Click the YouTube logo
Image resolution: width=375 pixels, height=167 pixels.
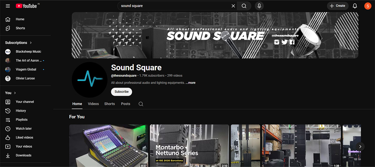click(x=26, y=6)
